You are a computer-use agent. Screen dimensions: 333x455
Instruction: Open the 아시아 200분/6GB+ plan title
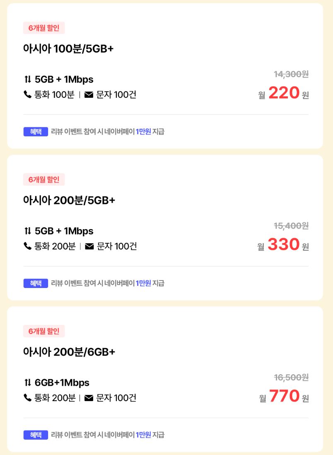[69, 352]
